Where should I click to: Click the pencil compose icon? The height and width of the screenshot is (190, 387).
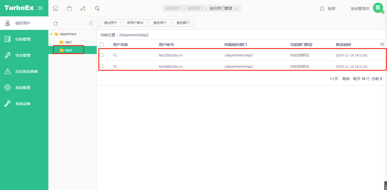pos(83,8)
